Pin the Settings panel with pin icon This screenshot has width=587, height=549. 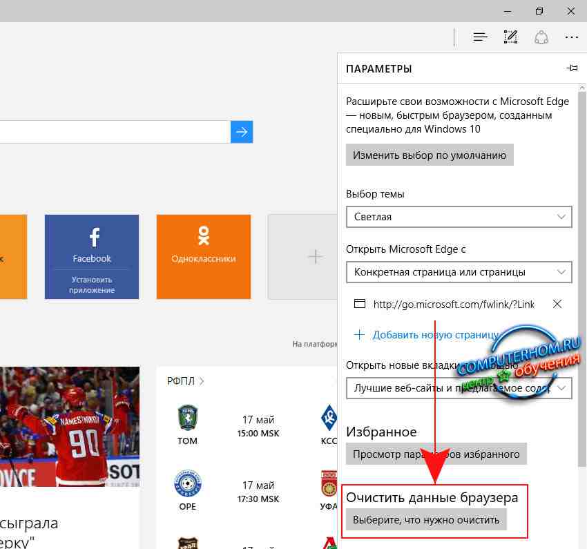(x=572, y=68)
